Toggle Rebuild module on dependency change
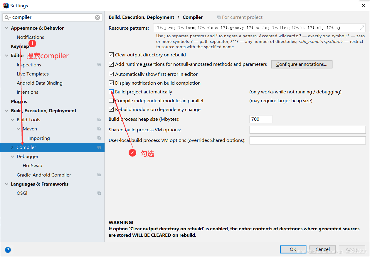This screenshot has width=370, height=257. click(x=111, y=109)
